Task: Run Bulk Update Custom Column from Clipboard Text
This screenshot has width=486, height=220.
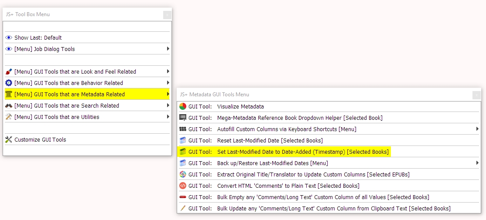Action: (329, 208)
